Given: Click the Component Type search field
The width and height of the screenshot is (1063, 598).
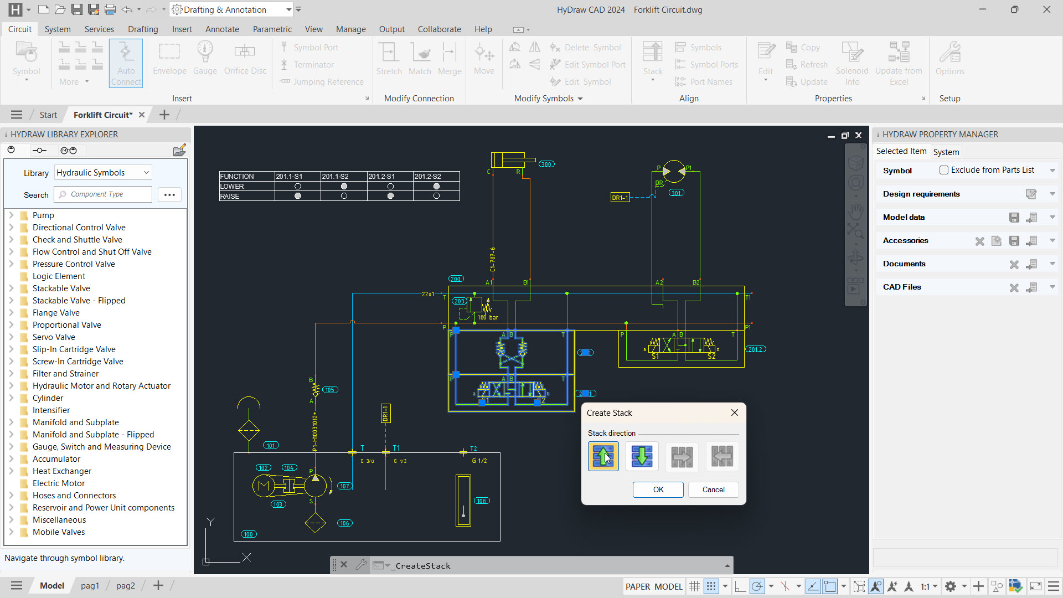Looking at the screenshot, I should tap(103, 194).
